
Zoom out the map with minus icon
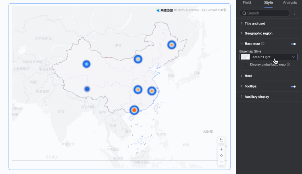[221, 162]
